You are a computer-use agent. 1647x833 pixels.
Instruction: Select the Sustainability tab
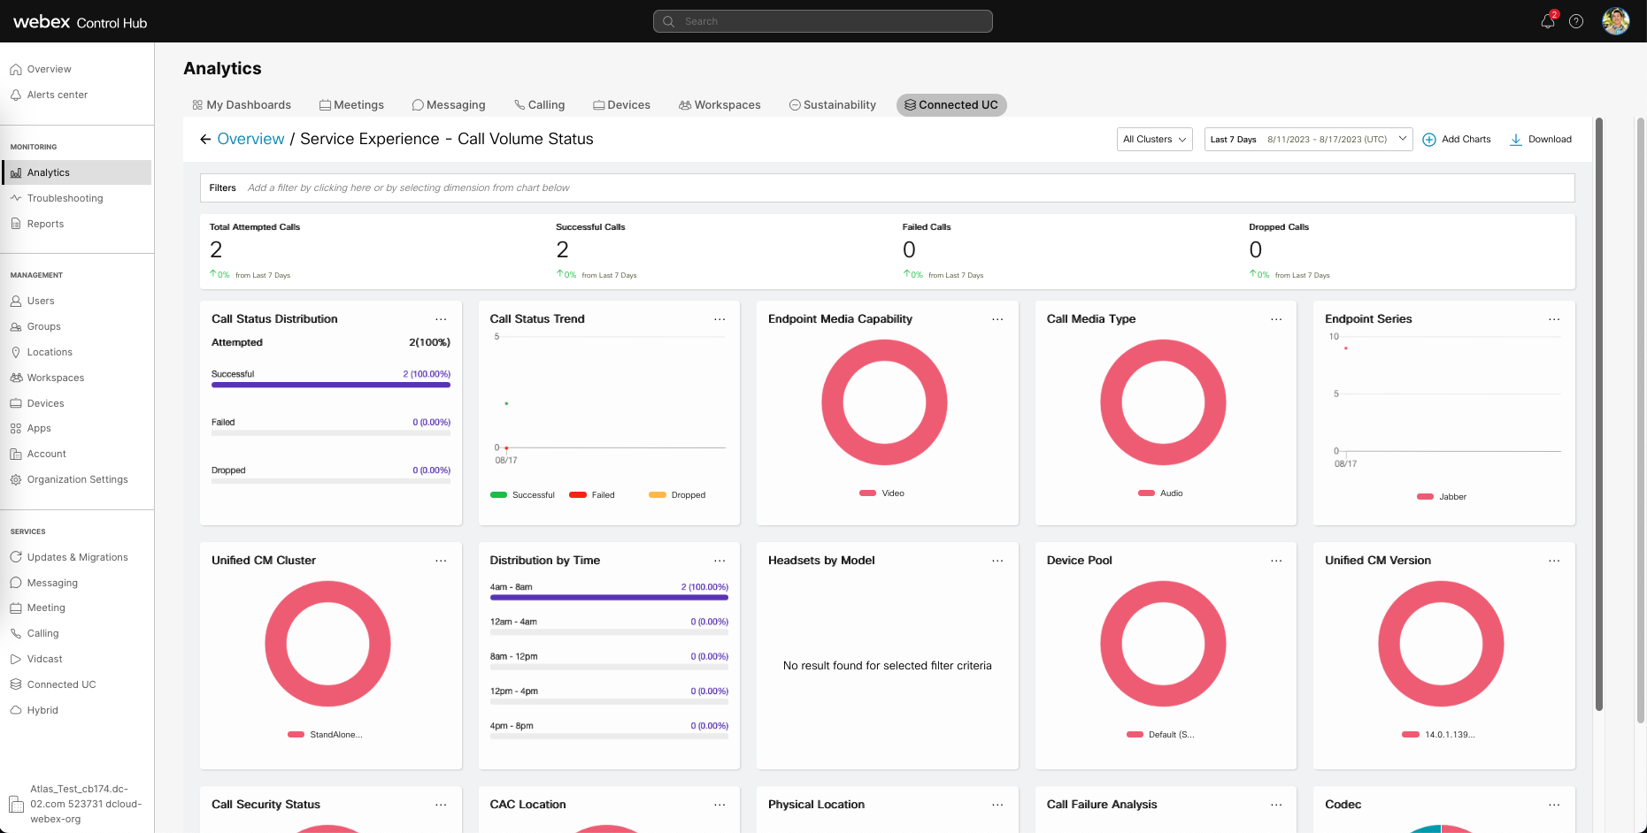coord(833,105)
